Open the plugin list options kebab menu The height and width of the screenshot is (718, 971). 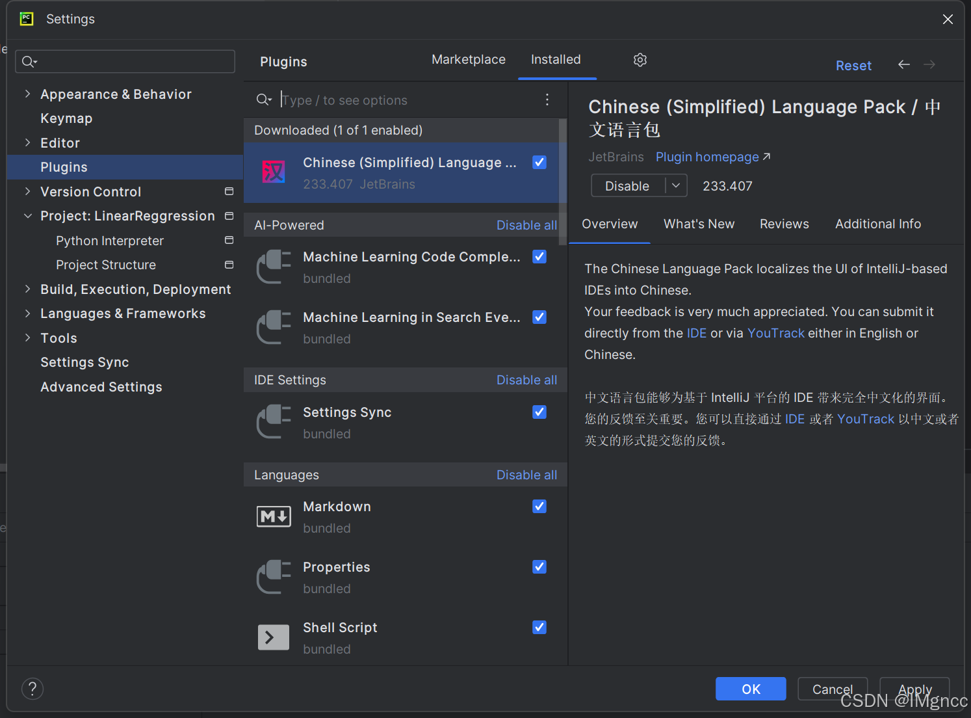[547, 100]
